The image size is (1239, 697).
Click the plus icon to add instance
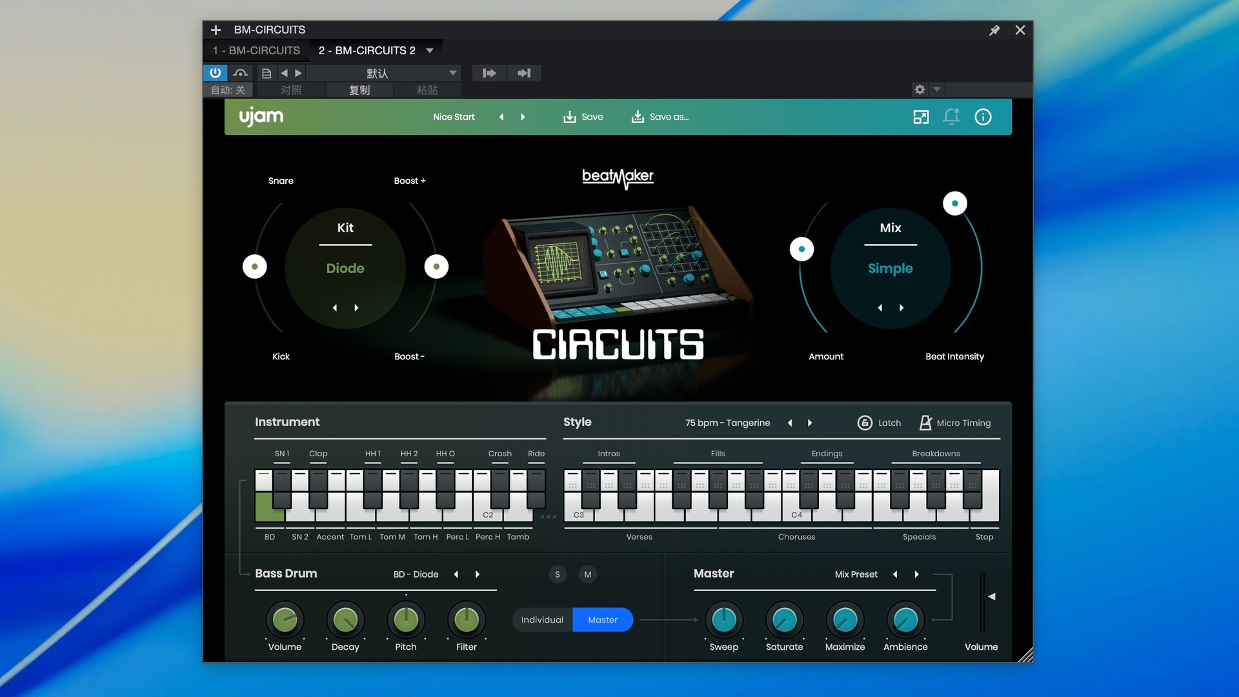(x=216, y=30)
